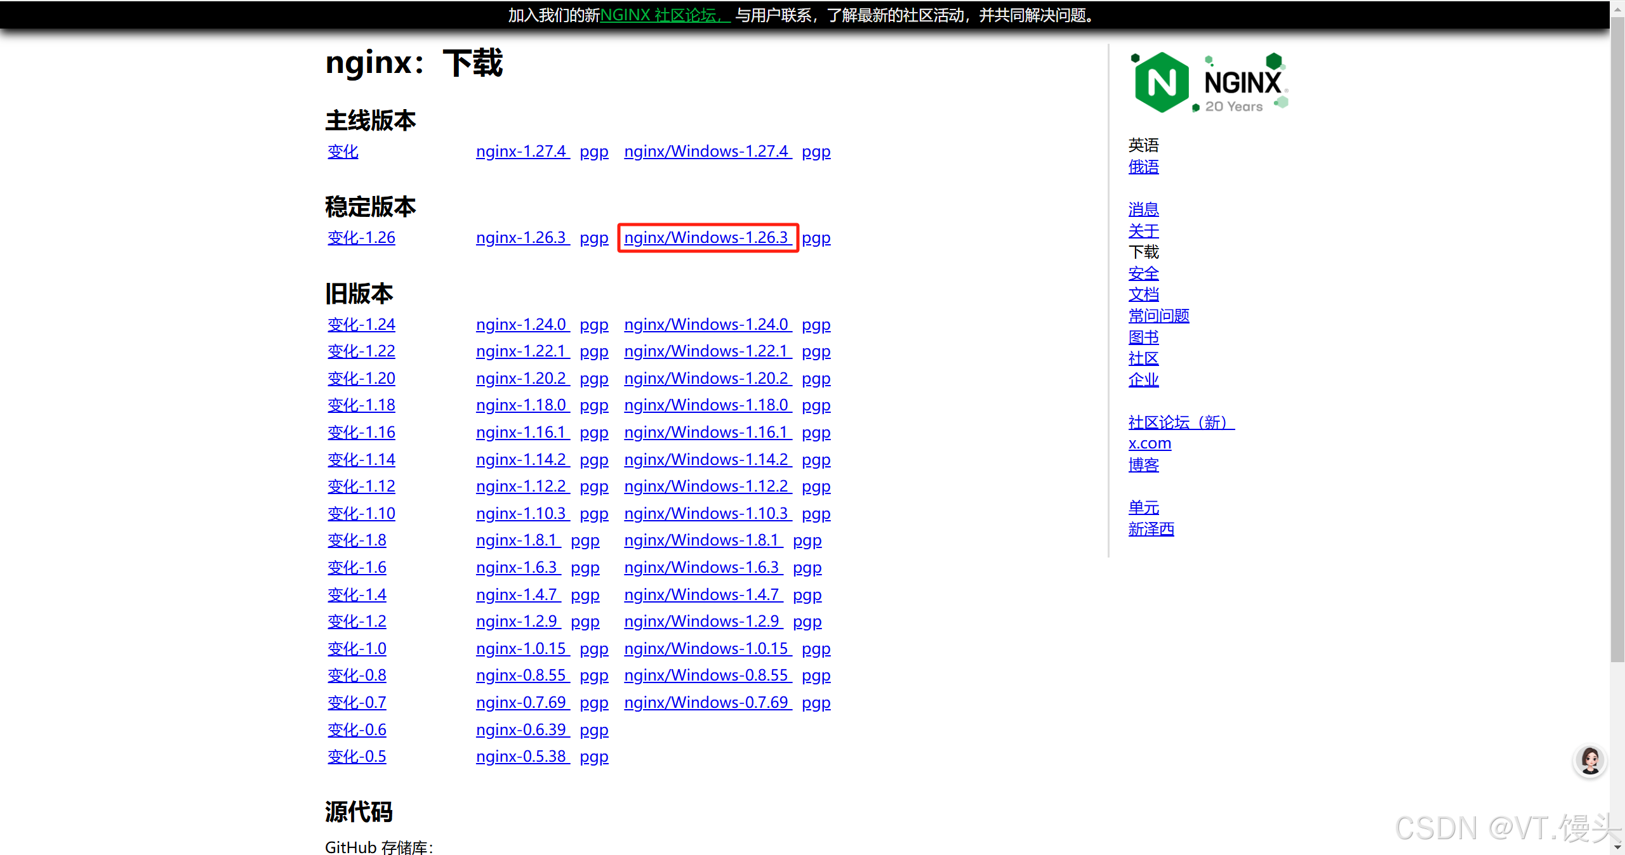Open pgp signature for nginx/Windows-1.26.3
Viewport: 1625px width, 855px height.
pos(816,238)
